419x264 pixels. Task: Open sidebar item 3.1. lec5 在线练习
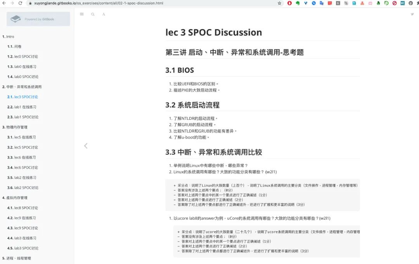tap(22, 137)
